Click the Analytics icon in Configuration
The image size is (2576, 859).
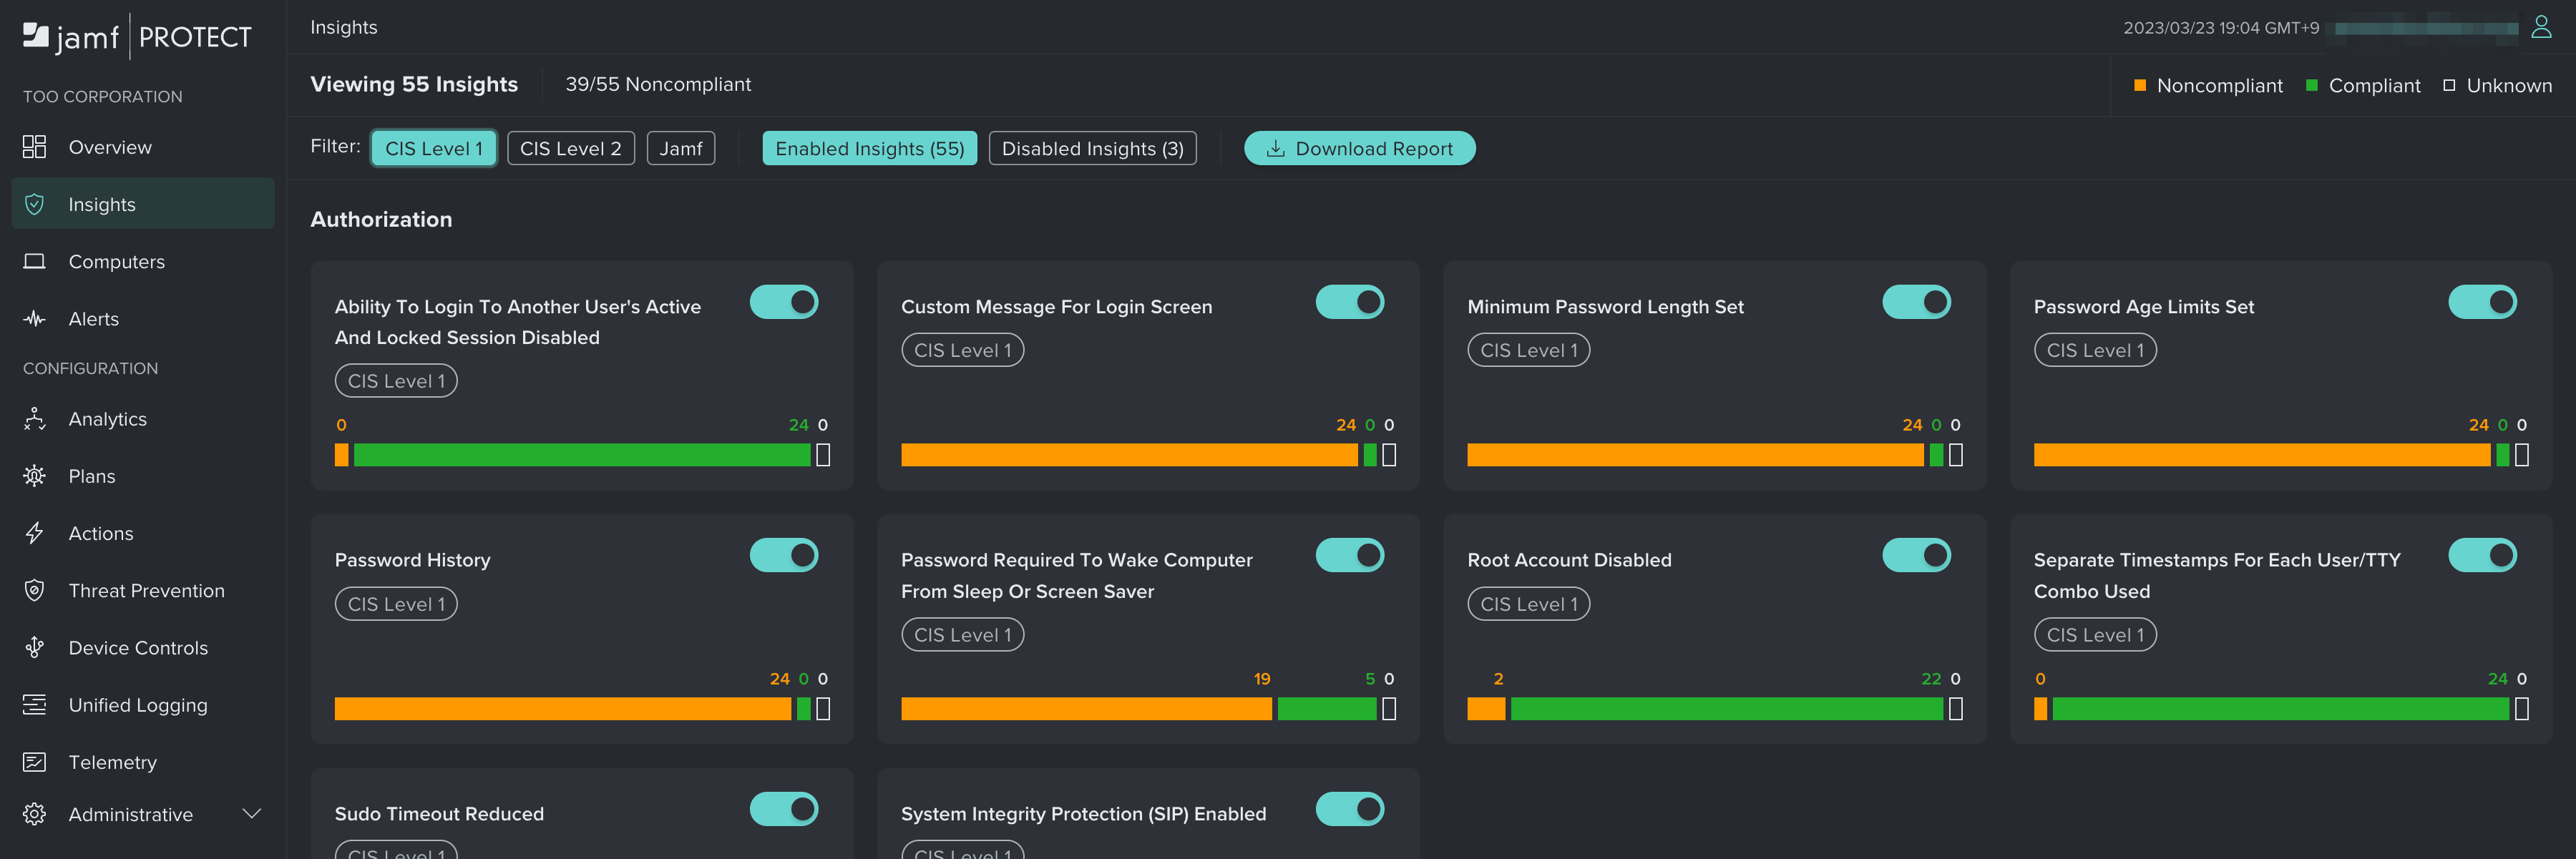[34, 419]
